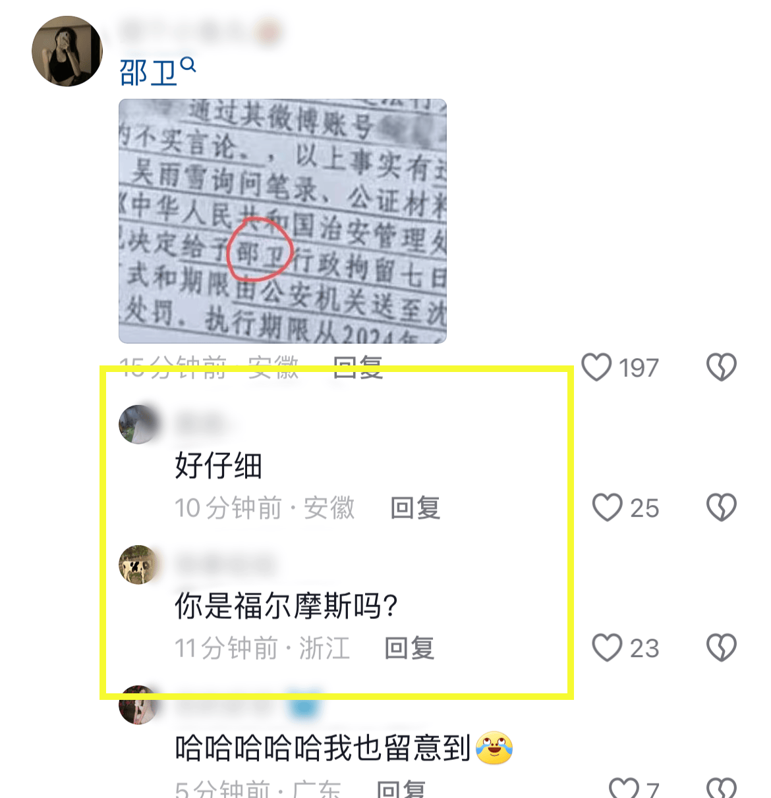
Task: Dislike the 好仔细 comment
Action: [x=721, y=508]
